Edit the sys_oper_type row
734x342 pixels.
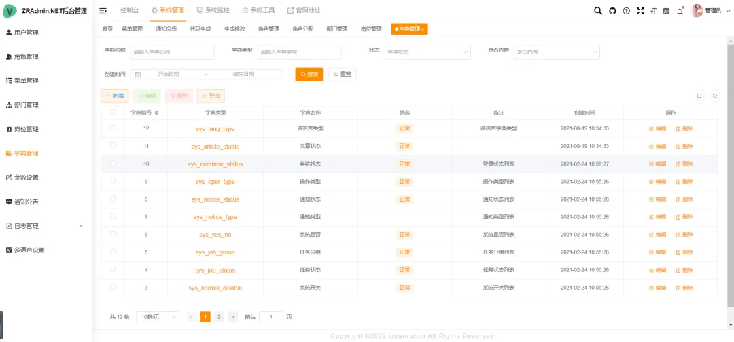point(658,182)
